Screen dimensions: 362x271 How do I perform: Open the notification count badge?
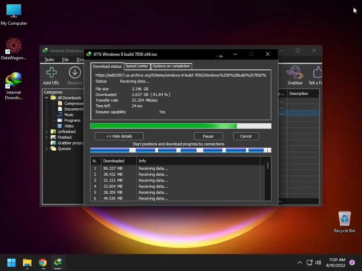[352, 263]
